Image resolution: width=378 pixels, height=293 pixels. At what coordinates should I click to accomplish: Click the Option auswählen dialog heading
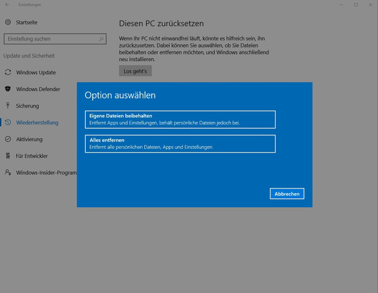coord(120,96)
